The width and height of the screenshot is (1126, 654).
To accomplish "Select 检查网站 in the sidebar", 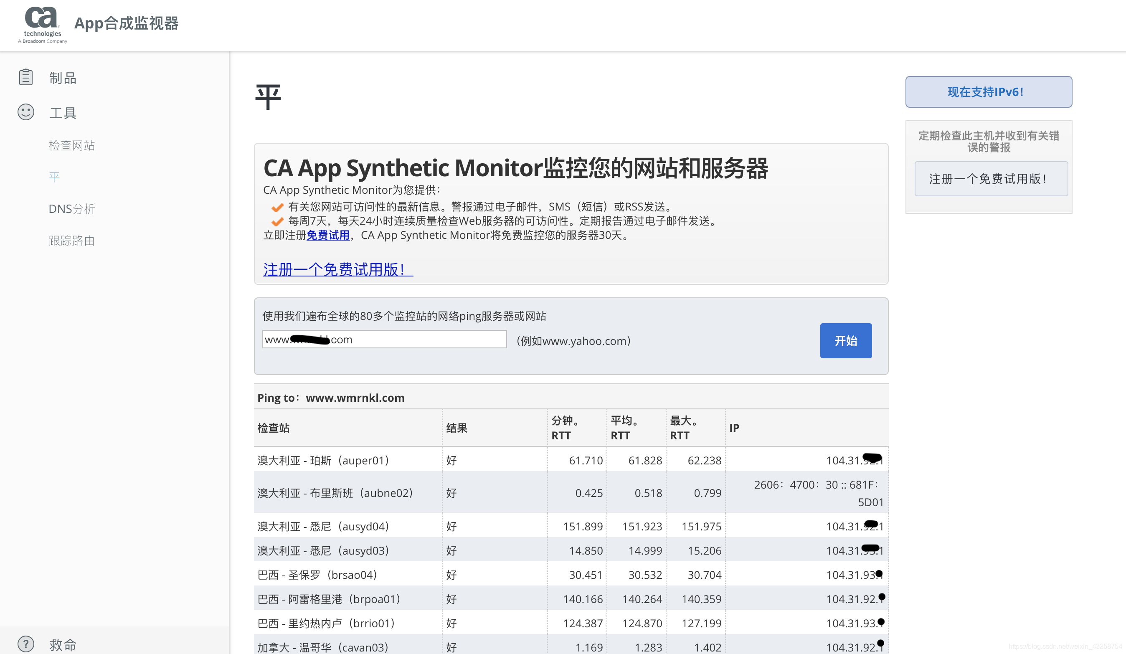I will (71, 145).
